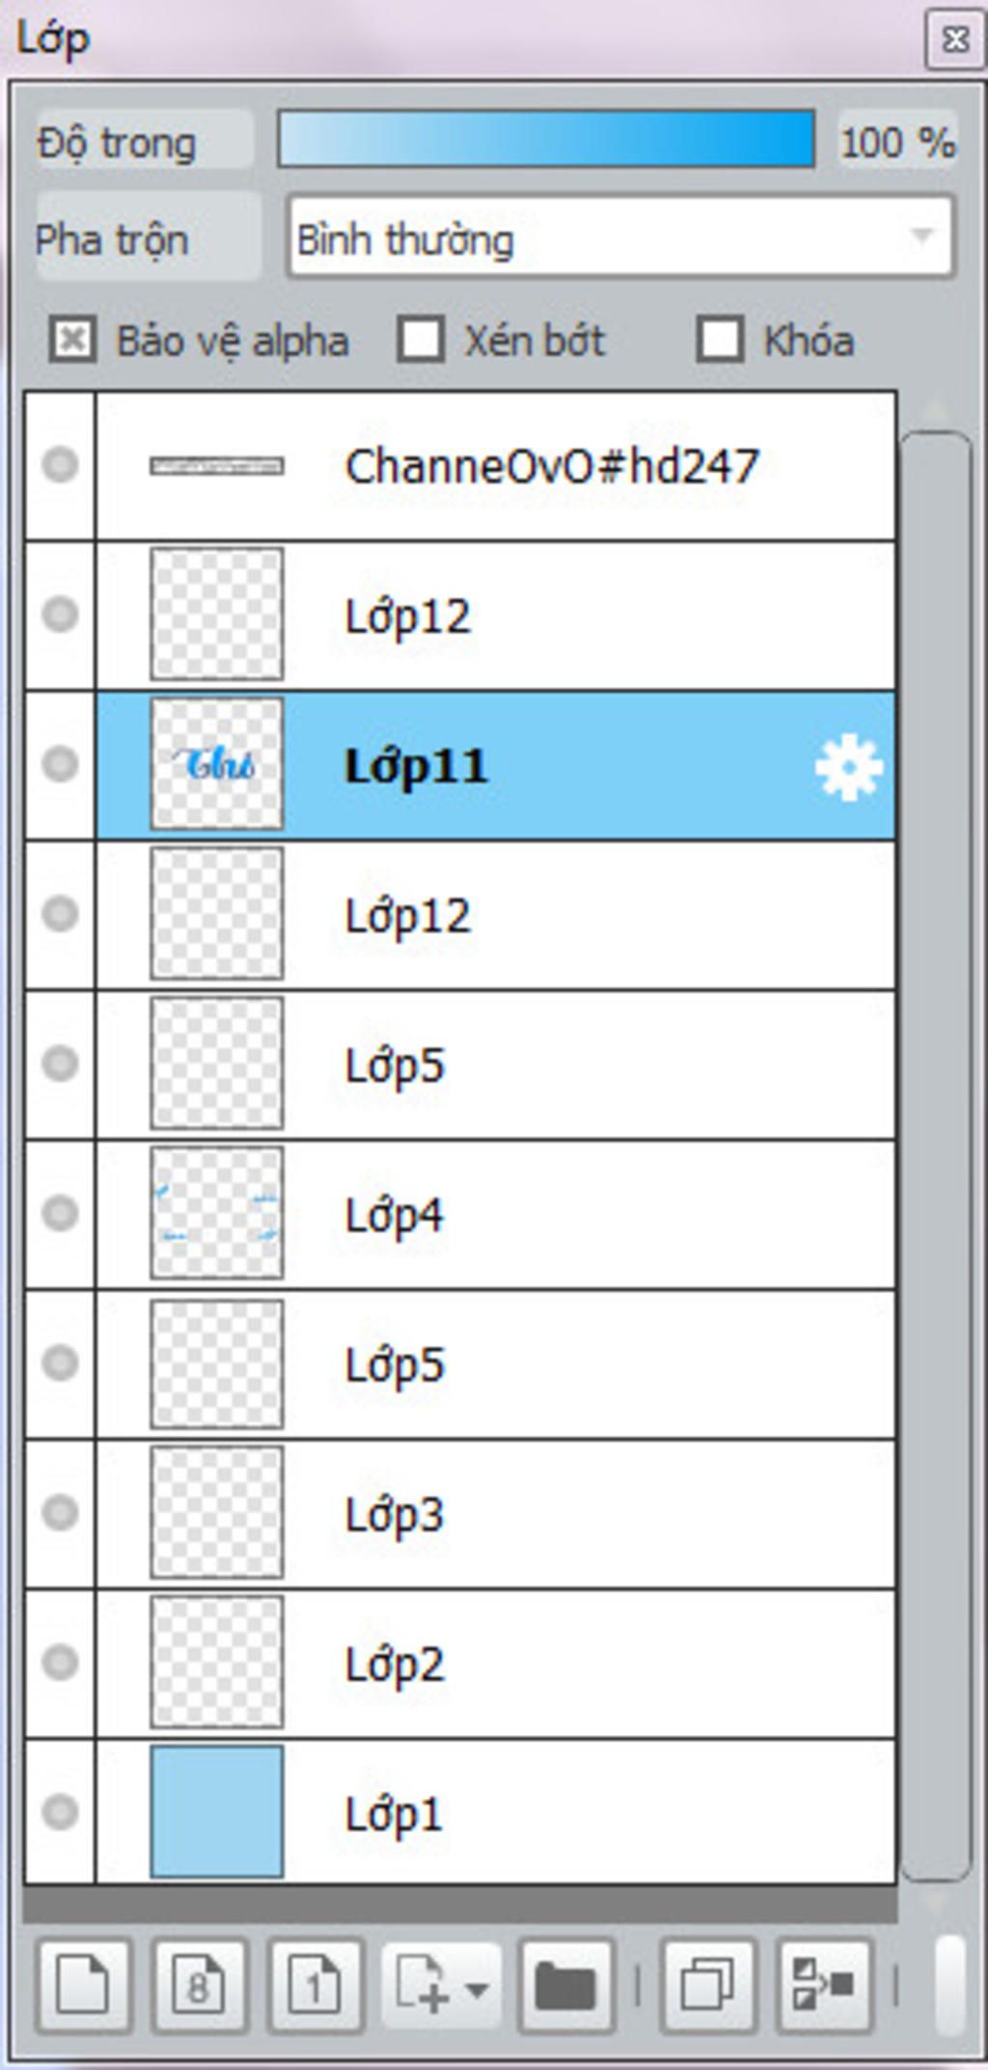Viewport: 988px width, 2070px height.
Task: Toggle visibility of Lớp1 layer
Action: point(60,1812)
